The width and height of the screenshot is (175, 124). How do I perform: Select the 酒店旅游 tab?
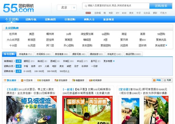[x=96, y=54]
